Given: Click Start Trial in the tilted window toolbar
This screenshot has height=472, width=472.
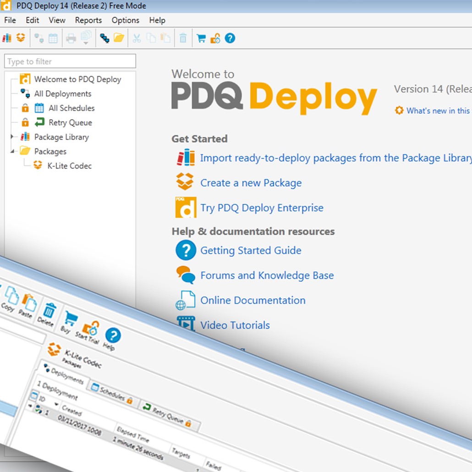Looking at the screenshot, I should click(89, 333).
